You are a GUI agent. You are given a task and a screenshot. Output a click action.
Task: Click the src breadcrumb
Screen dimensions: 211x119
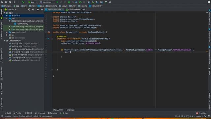[24, 6]
